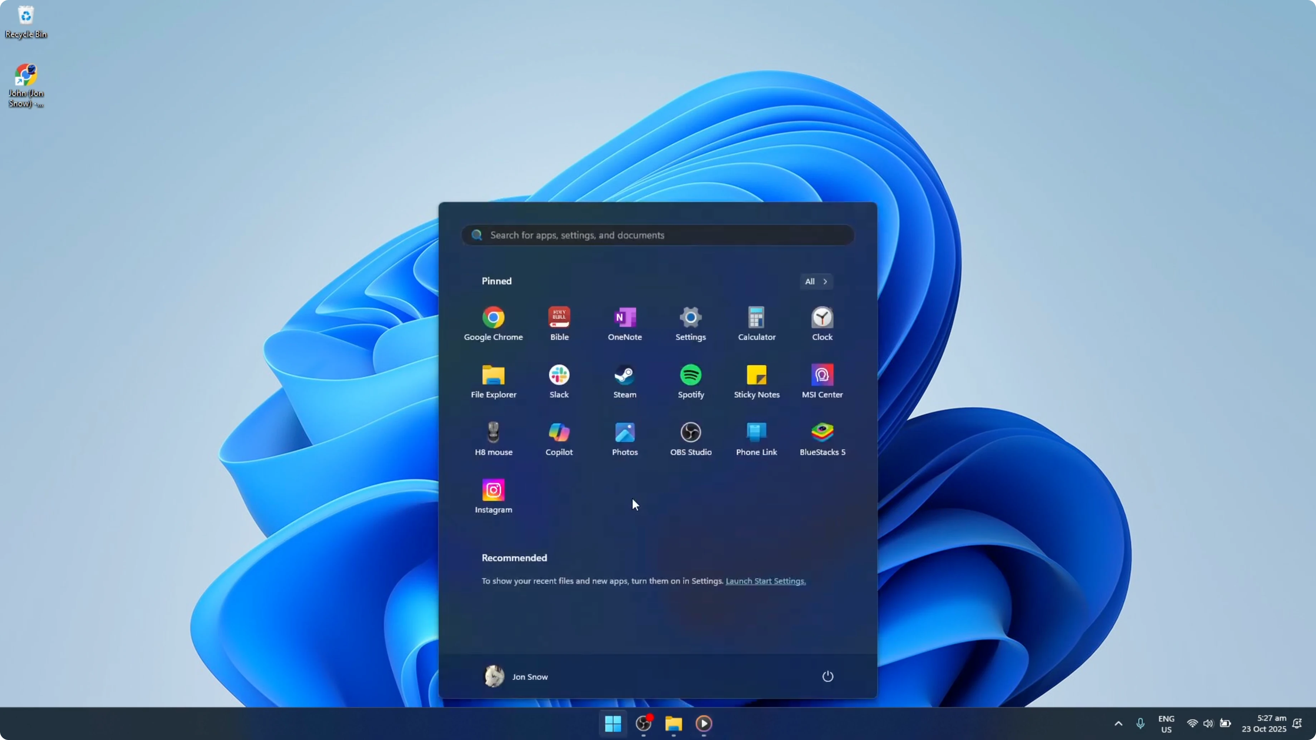Click the speaker volume icon
Screen dimensions: 1316x740
pos(1208,723)
